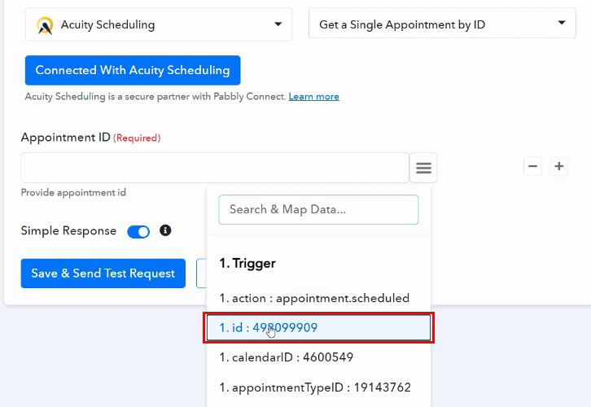Viewport: 591px width, 407px height.
Task: Click the Search & Map Data field
Action: (318, 209)
